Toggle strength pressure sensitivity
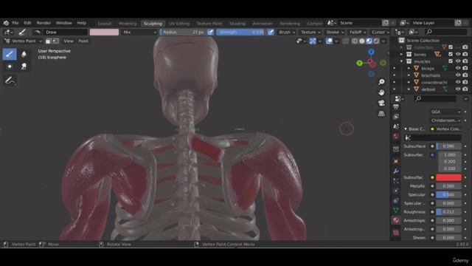This screenshot has width=472, height=266. 271,32
